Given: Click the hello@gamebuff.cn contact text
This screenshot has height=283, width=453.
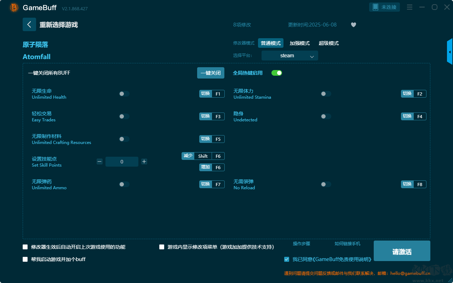Looking at the screenshot, I should [410, 273].
